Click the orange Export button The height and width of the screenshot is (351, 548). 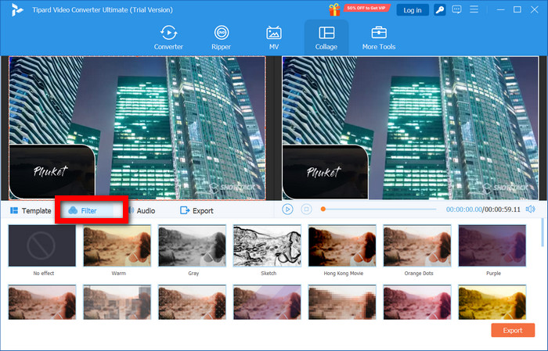[513, 330]
